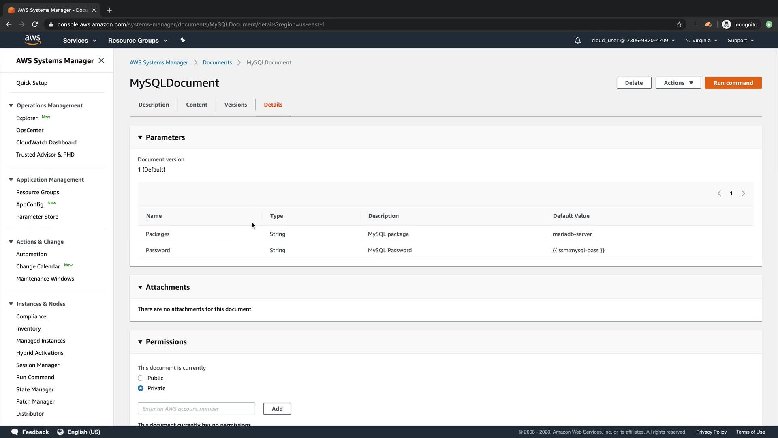
Task: Open a new browser tab
Action: pyautogui.click(x=109, y=10)
